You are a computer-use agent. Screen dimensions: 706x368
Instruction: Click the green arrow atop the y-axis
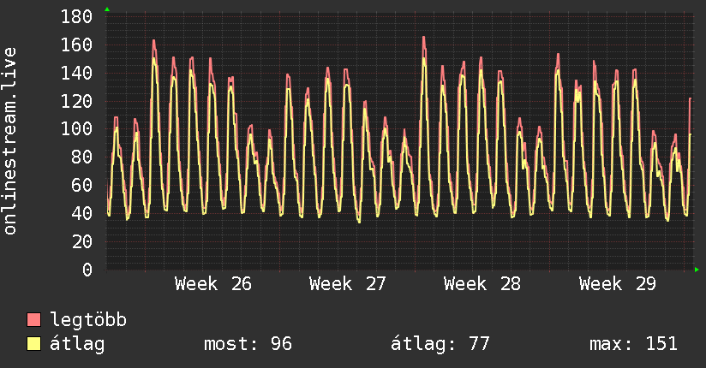(107, 9)
